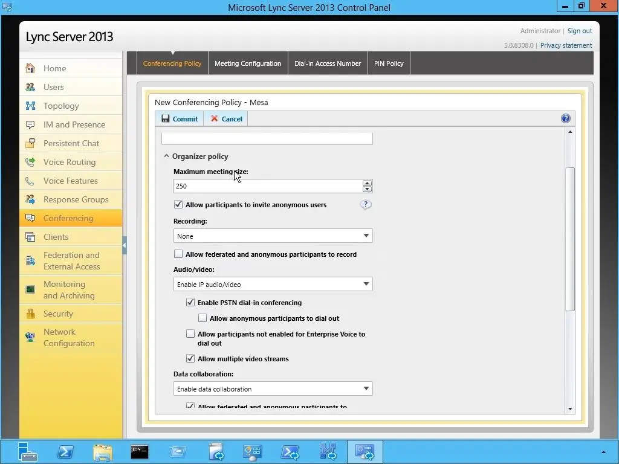Click the Maximum meeting size field
619x464 pixels.
coord(268,186)
